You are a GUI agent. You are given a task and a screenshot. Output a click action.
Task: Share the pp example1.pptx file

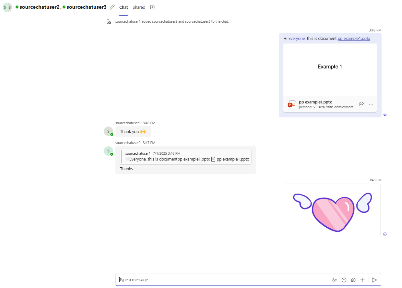pos(361,104)
